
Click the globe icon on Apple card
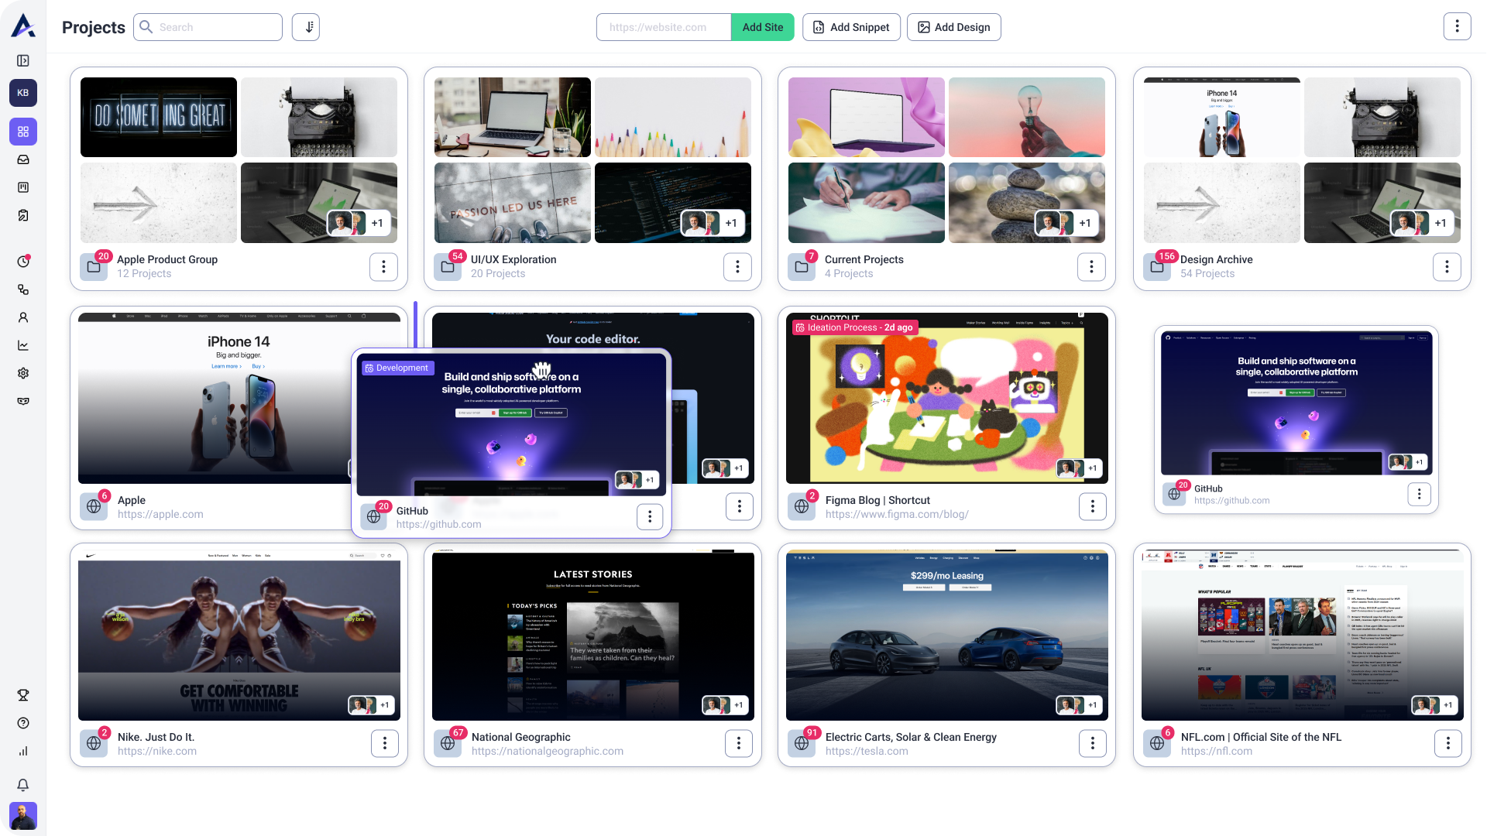click(x=94, y=506)
